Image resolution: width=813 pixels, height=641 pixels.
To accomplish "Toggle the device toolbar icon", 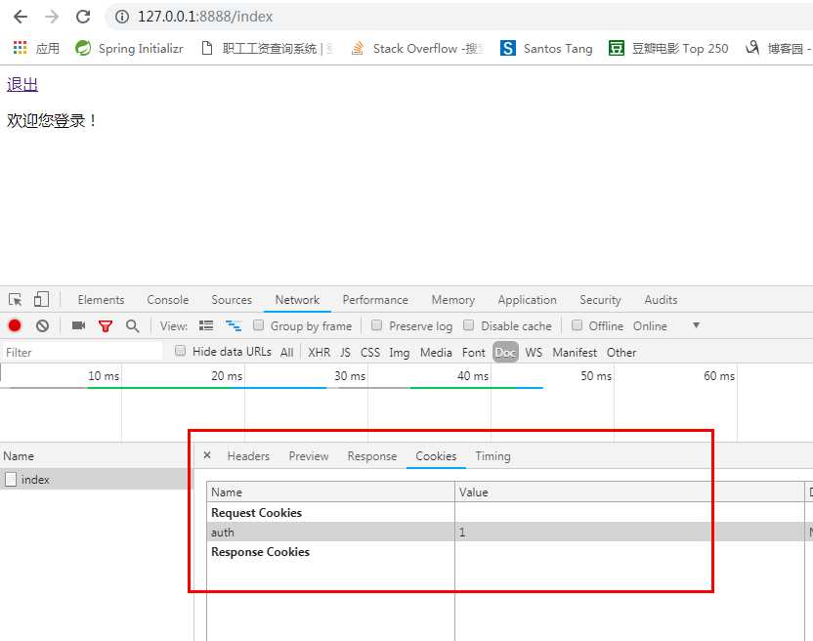I will tap(41, 299).
